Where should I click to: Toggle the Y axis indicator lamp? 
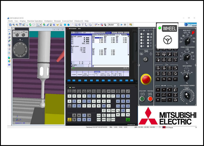(x=141, y=37)
